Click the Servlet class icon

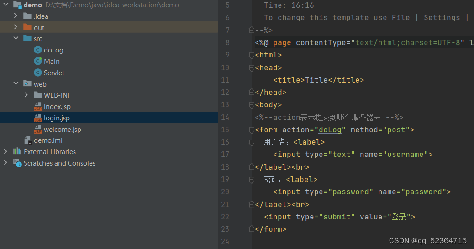coord(38,73)
